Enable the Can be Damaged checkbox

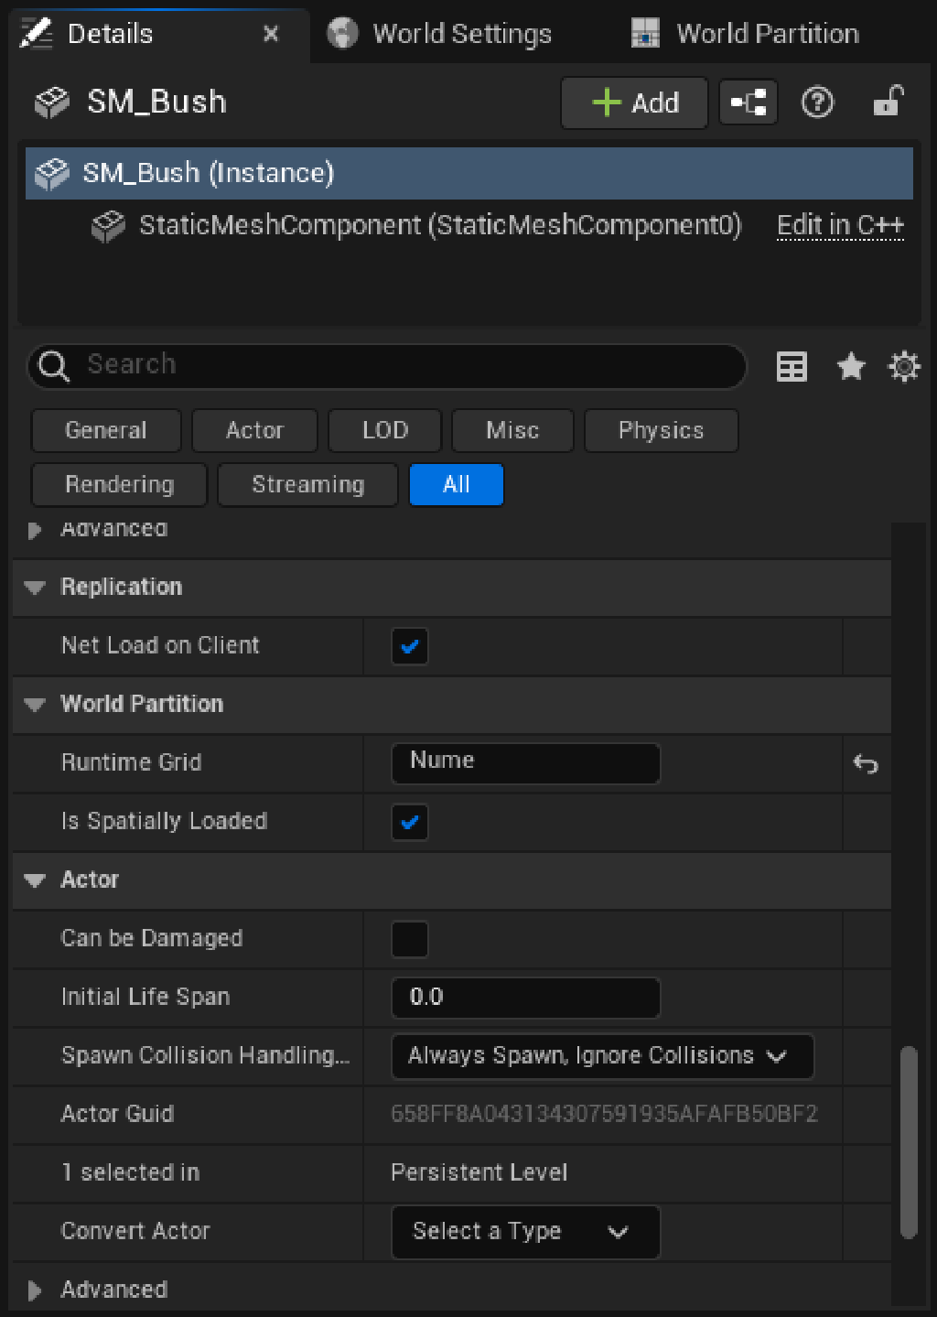pyautogui.click(x=409, y=939)
